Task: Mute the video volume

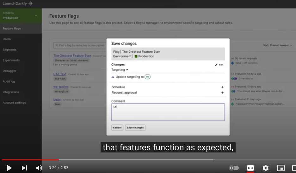Action: pyautogui.click(x=39, y=168)
